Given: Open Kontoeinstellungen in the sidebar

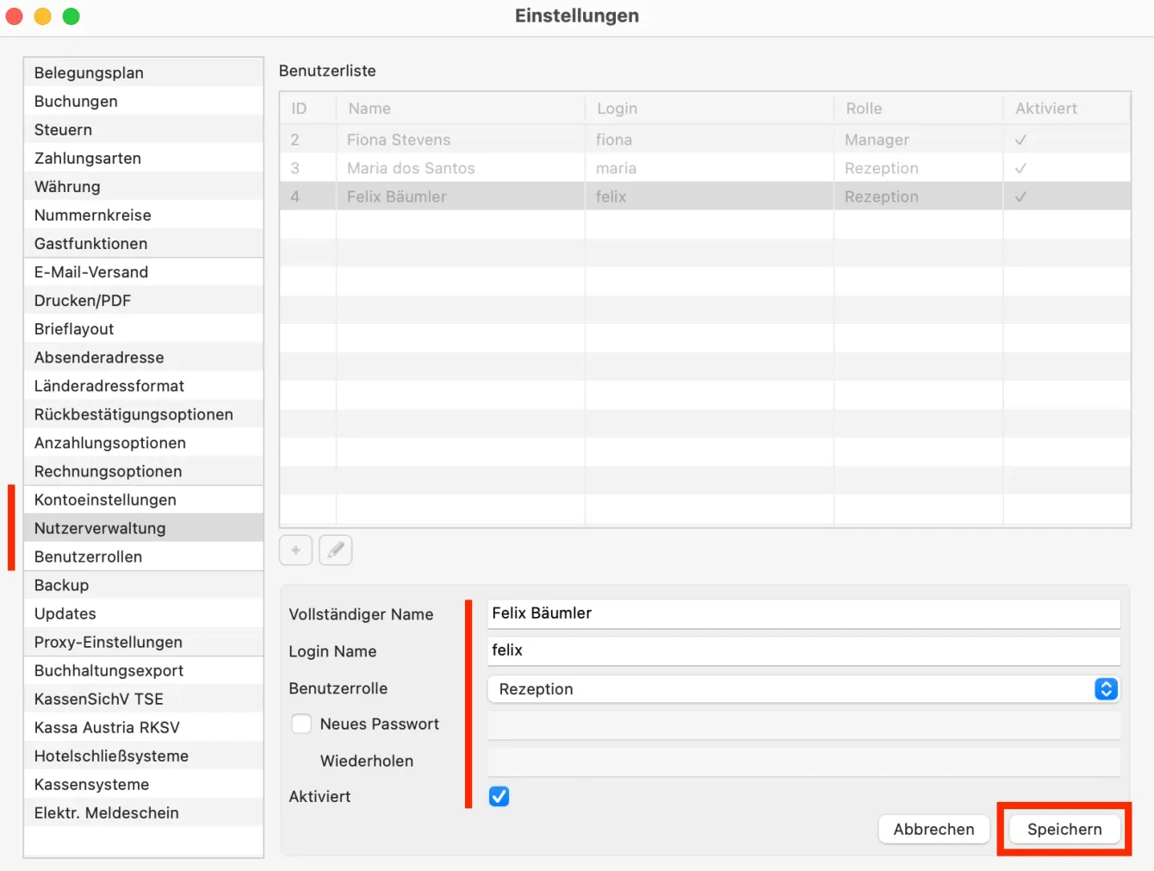Looking at the screenshot, I should 144,499.
